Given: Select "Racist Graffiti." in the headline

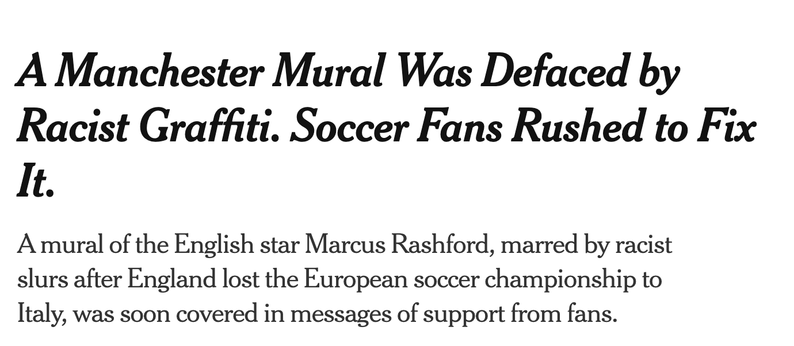Looking at the screenshot, I should (144, 128).
